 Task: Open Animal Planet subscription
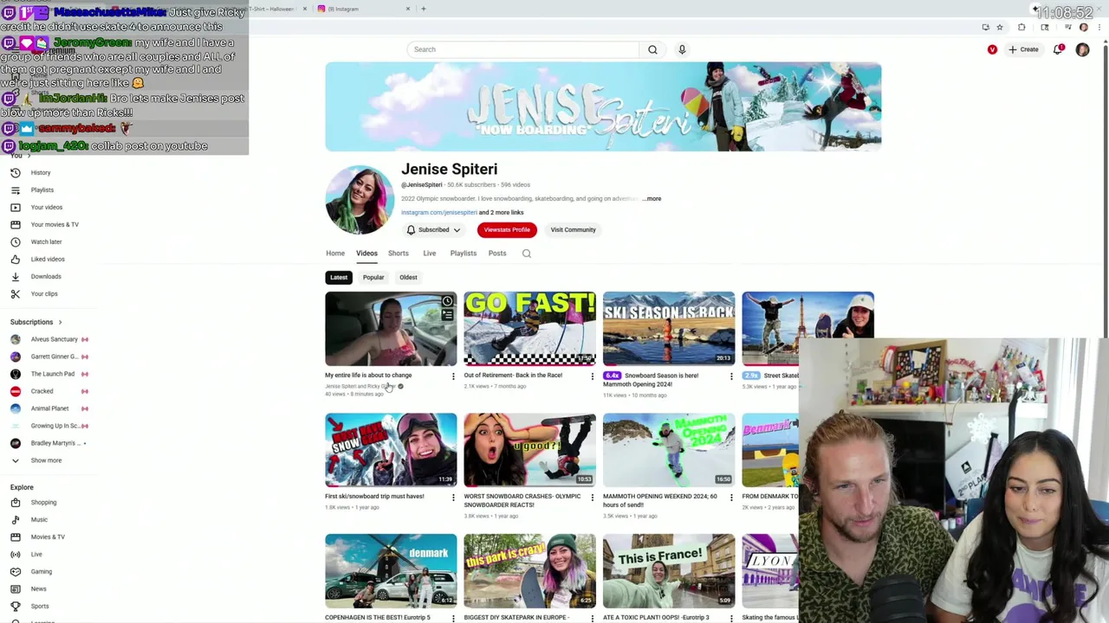[x=49, y=408]
